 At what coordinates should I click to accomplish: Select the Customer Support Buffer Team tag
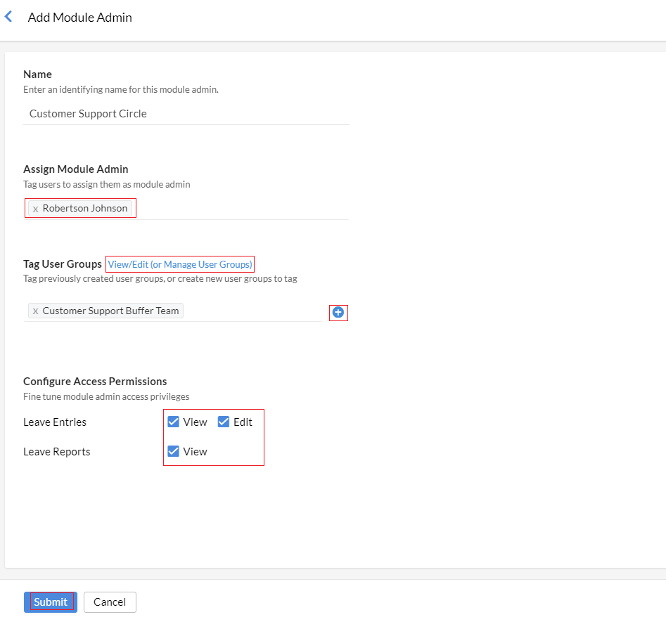110,311
